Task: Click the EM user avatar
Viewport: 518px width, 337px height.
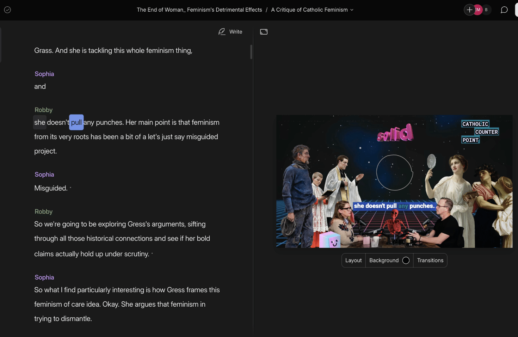Action: (x=478, y=10)
